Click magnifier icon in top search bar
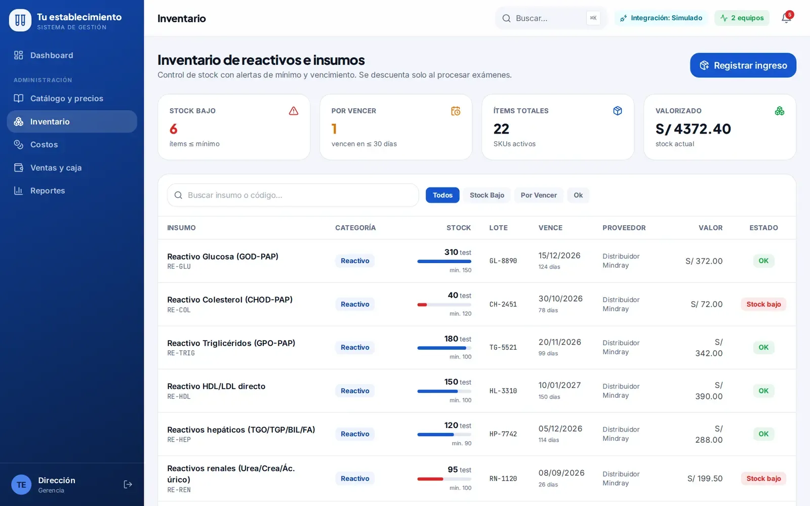Viewport: 810px width, 506px height. click(x=506, y=18)
